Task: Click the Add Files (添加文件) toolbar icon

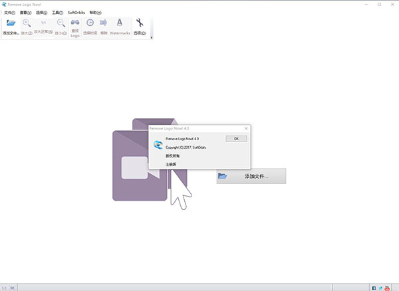Action: [x=11, y=26]
